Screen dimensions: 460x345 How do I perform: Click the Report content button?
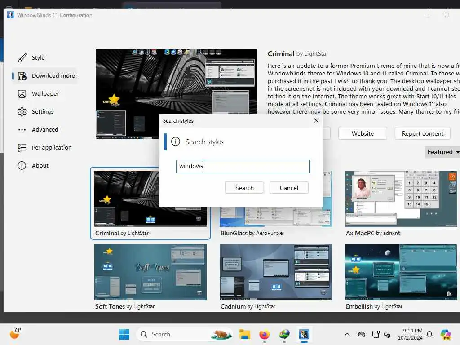tap(422, 133)
